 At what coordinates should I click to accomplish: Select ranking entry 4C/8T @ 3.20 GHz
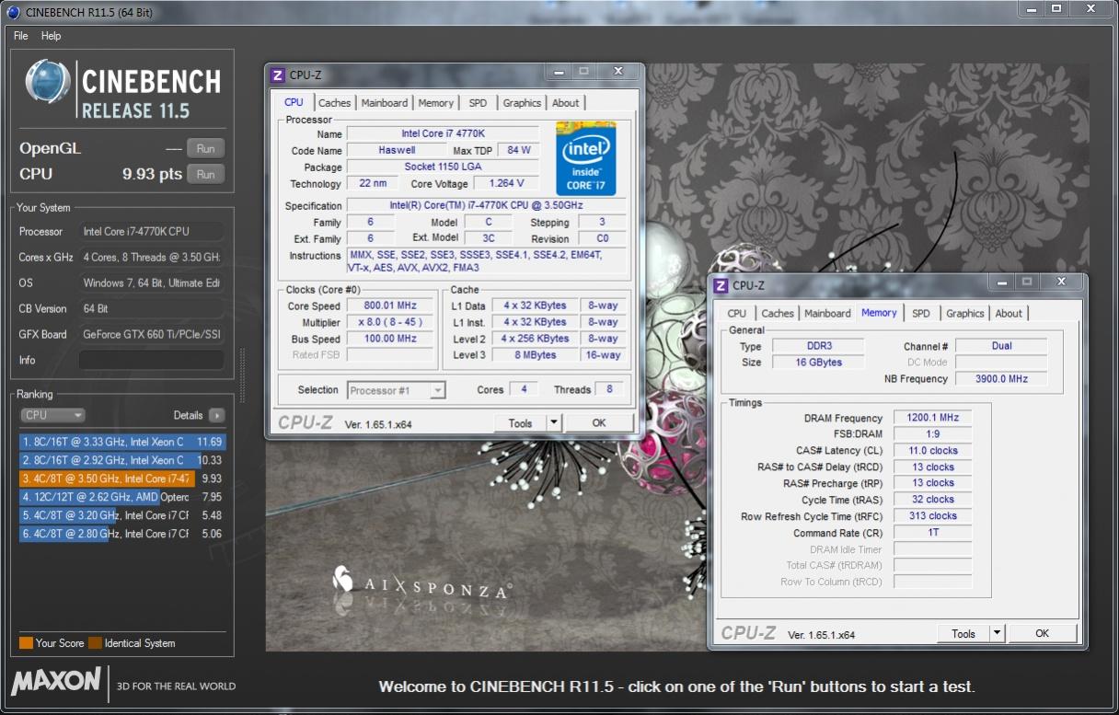[x=121, y=515]
